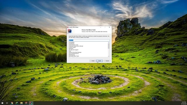Viewport: 187px width, 105px height.
Task: Select Bandicam folder
Action: point(71,49)
